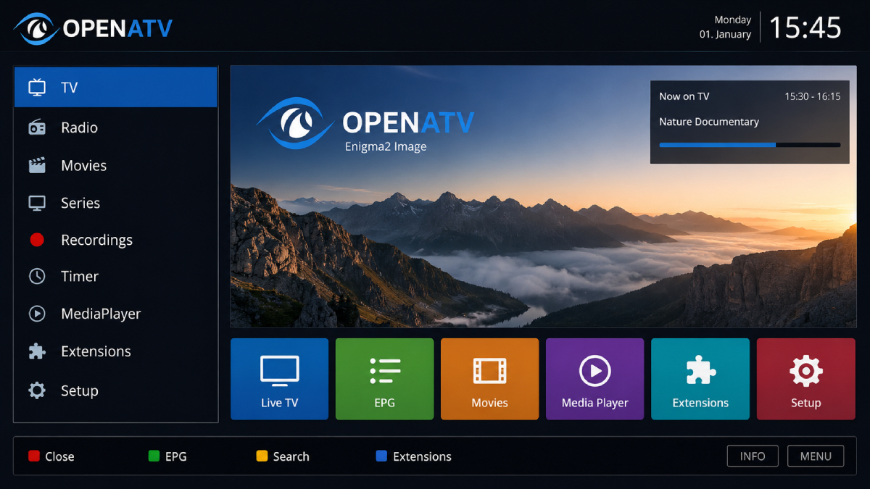This screenshot has height=489, width=870.
Task: Click the blue Extensions color key
Action: click(381, 456)
